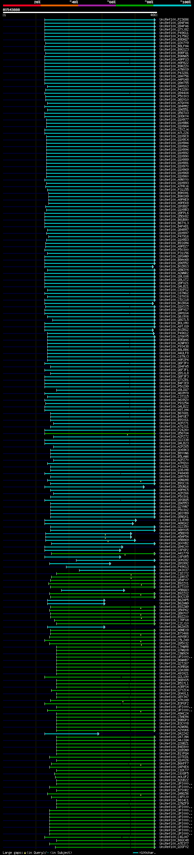Select UniRef100_B8LFH4 label
This screenshot has height=855, width=194.
click(174, 46)
